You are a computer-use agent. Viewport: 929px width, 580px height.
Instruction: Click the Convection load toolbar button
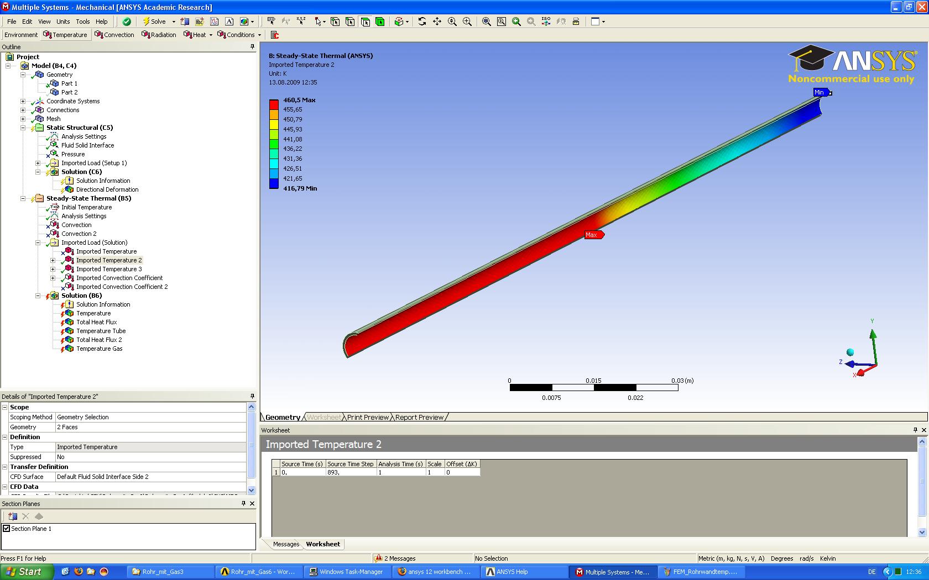[114, 35]
